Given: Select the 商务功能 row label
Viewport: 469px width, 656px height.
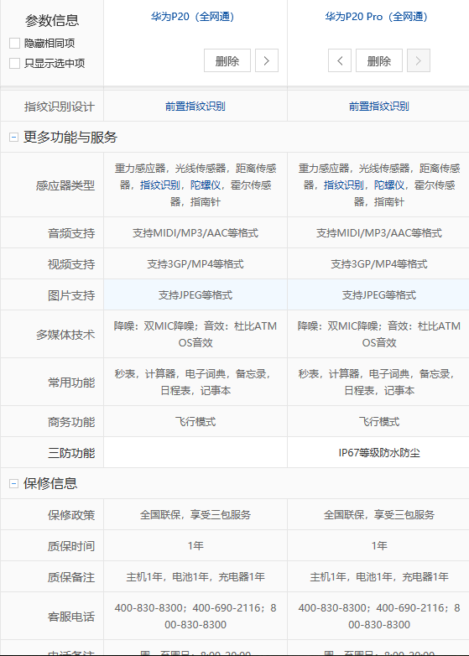Looking at the screenshot, I should [x=71, y=422].
